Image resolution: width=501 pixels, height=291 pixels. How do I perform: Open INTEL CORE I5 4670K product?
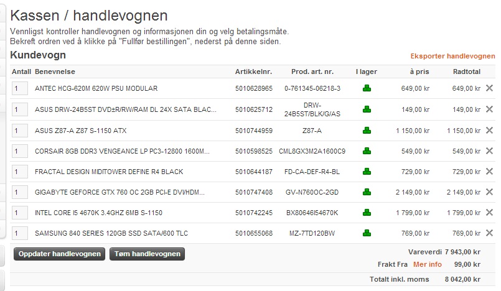pos(99,213)
